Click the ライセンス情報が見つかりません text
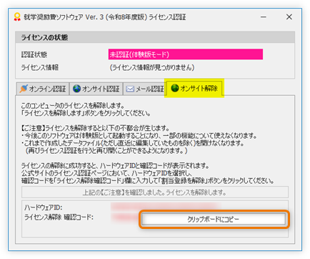The width and height of the screenshot is (310, 259). click(x=152, y=67)
